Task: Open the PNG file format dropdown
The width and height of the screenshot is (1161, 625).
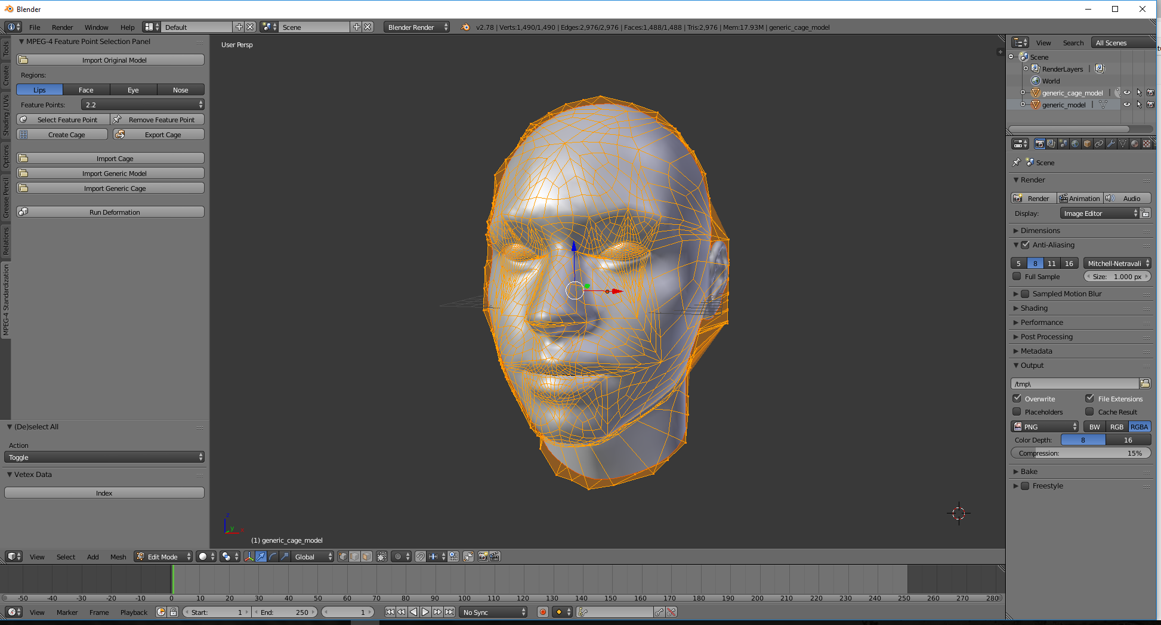Action: [x=1045, y=427]
